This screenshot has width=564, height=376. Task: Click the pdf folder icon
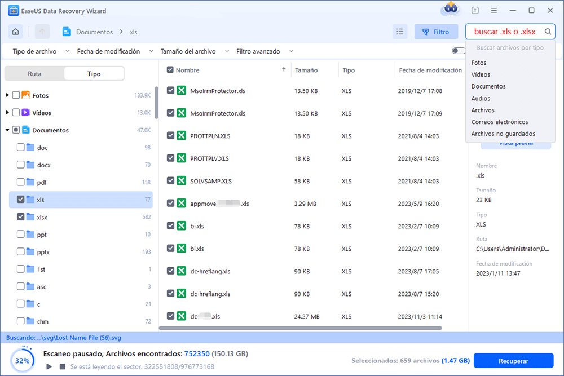[x=30, y=182]
